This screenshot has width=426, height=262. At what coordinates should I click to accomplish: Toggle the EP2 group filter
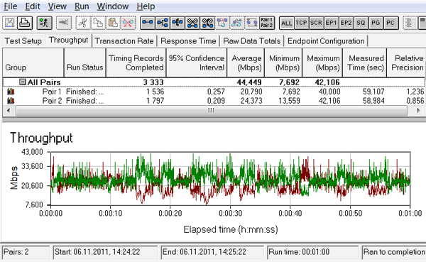pyautogui.click(x=346, y=23)
